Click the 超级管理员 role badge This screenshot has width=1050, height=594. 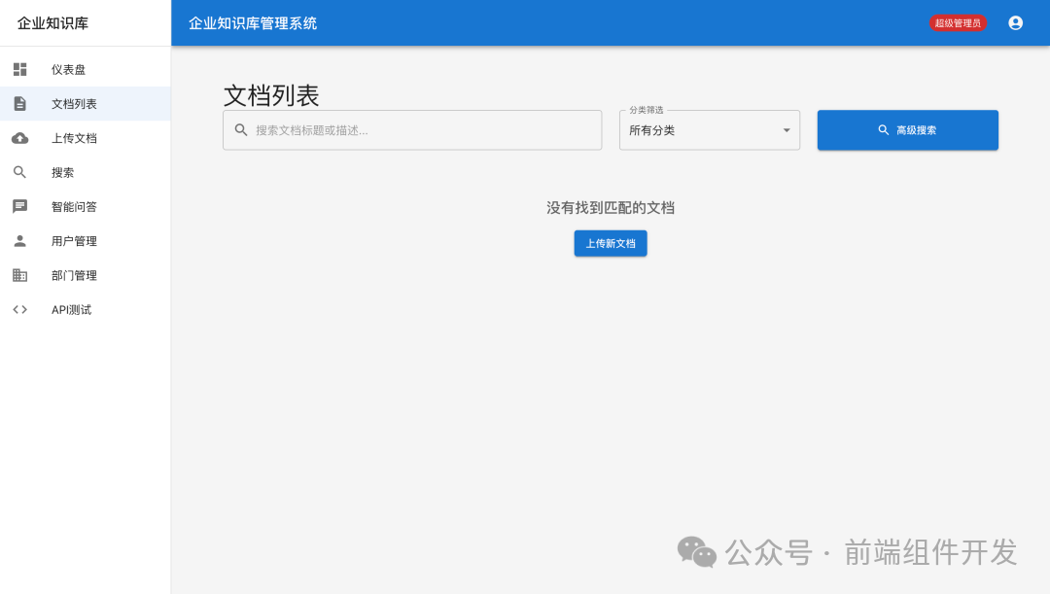pos(958,22)
